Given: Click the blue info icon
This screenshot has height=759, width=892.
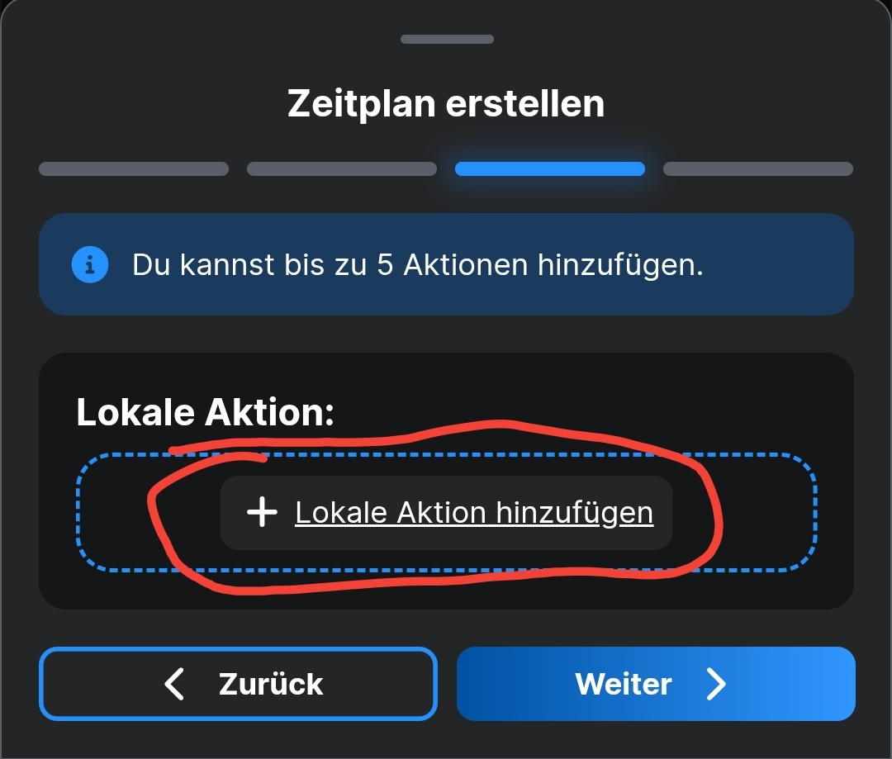Looking at the screenshot, I should click(90, 265).
